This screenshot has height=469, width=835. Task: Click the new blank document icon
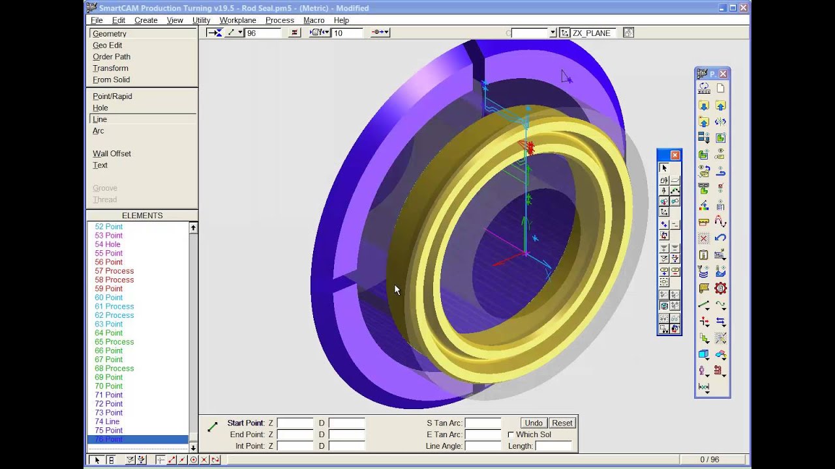pyautogui.click(x=721, y=88)
